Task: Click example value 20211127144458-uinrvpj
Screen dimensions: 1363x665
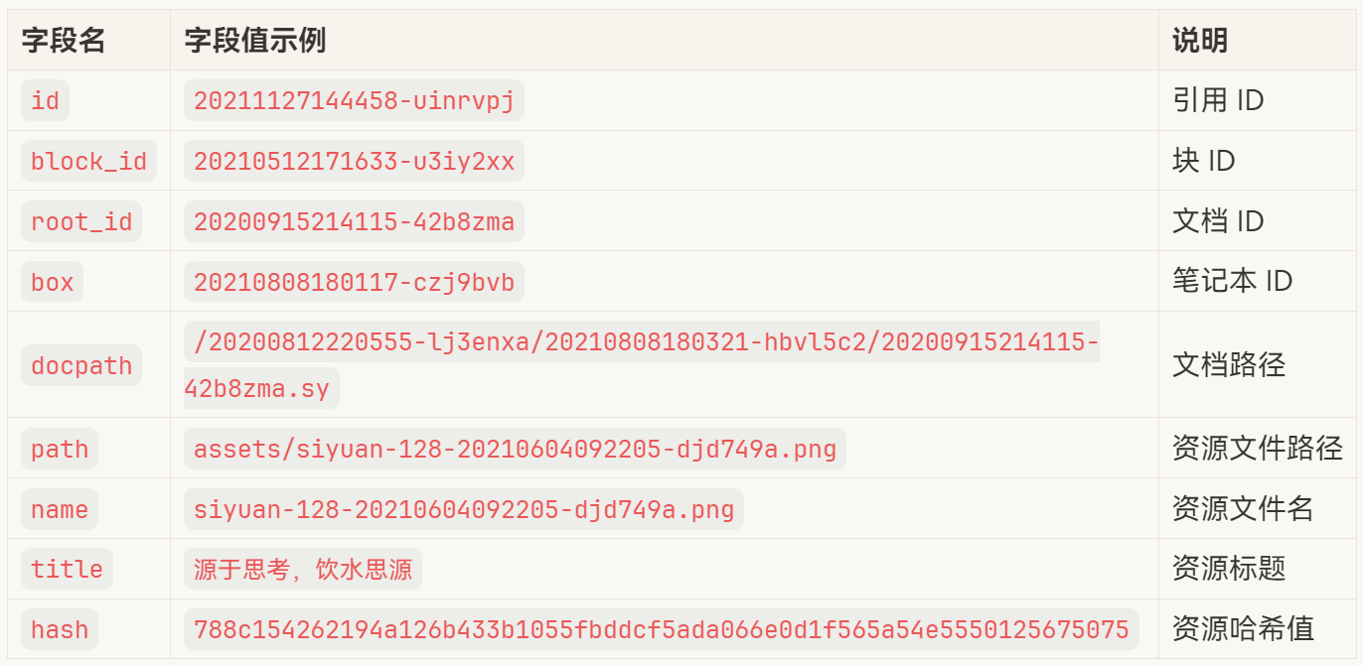Action: tap(354, 100)
